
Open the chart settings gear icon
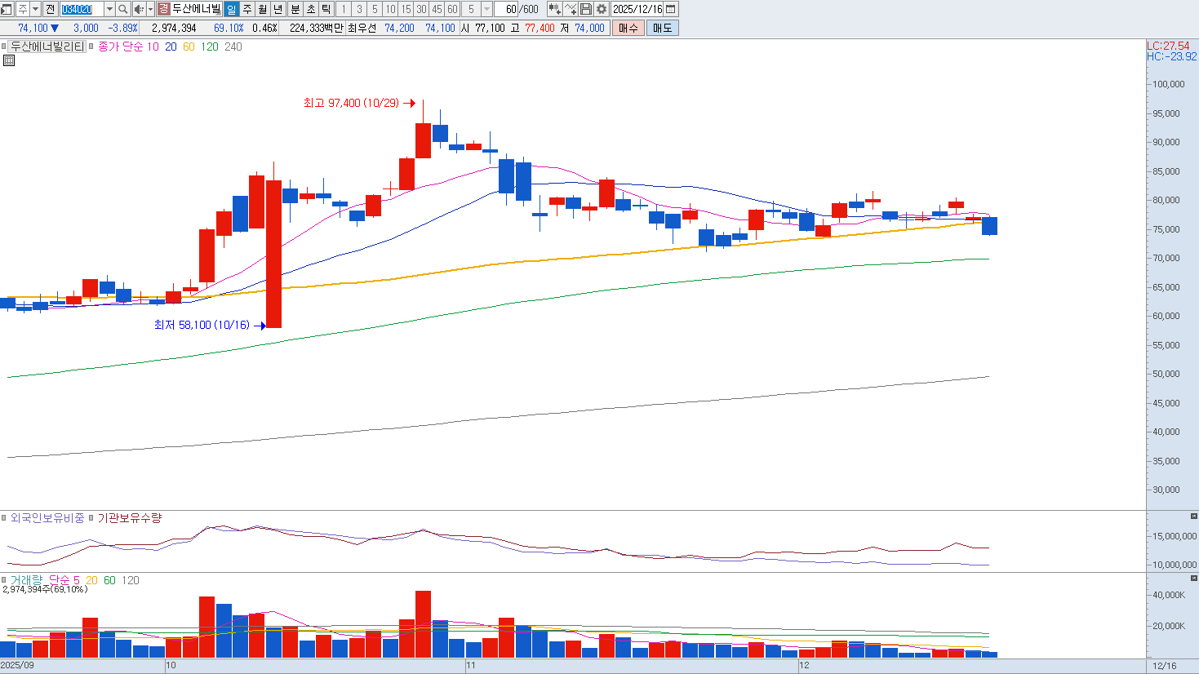tap(602, 9)
